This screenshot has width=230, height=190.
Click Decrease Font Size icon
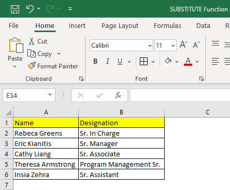pyautogui.click(x=196, y=45)
